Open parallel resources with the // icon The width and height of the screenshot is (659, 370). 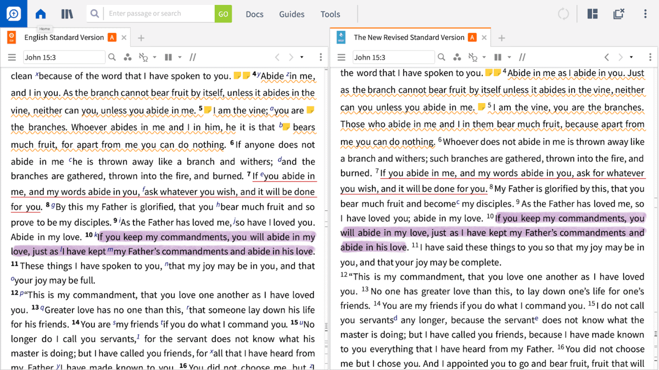click(193, 57)
